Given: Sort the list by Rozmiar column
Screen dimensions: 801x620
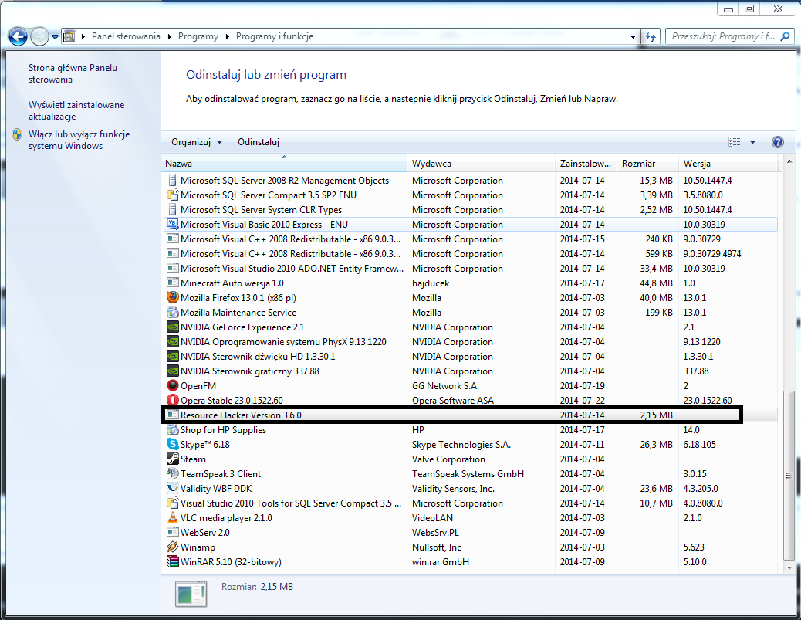Looking at the screenshot, I should point(647,164).
